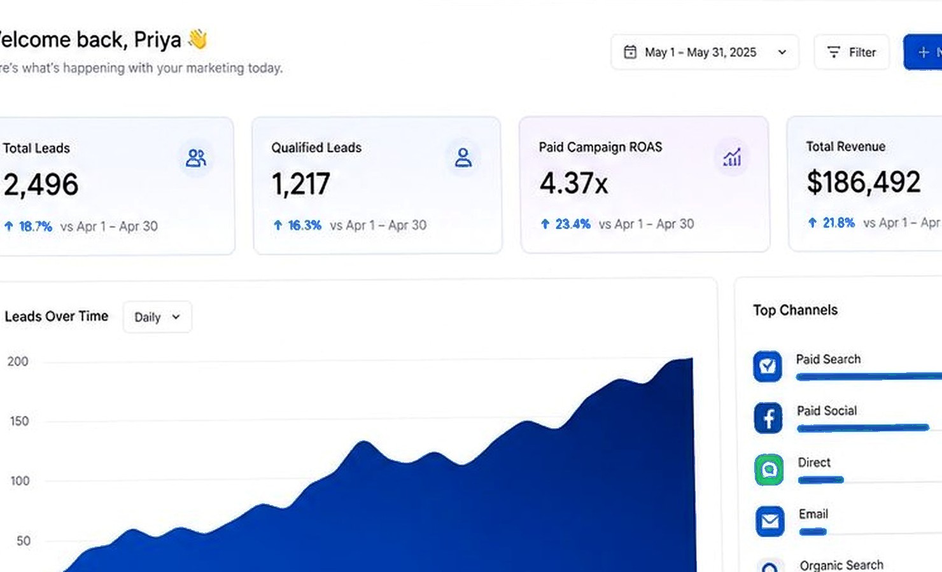942x572 pixels.
Task: Click the Total Revenue card title
Action: tap(846, 147)
